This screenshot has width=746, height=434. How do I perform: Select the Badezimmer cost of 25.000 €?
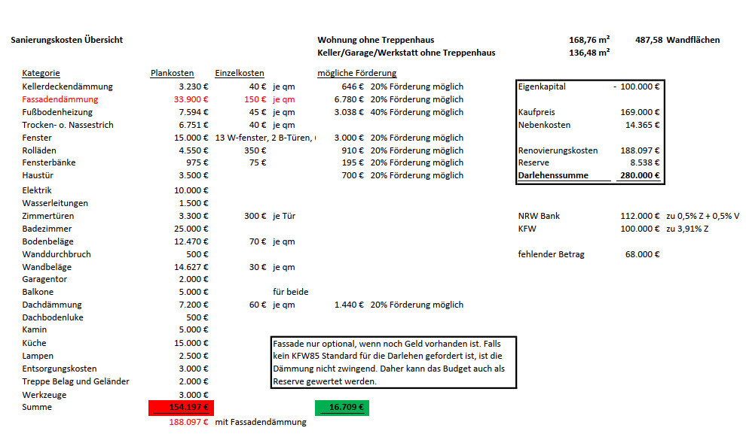click(191, 229)
